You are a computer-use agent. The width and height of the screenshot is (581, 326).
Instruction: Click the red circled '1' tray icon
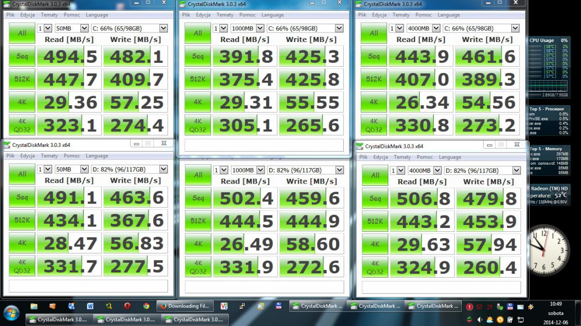(469, 307)
